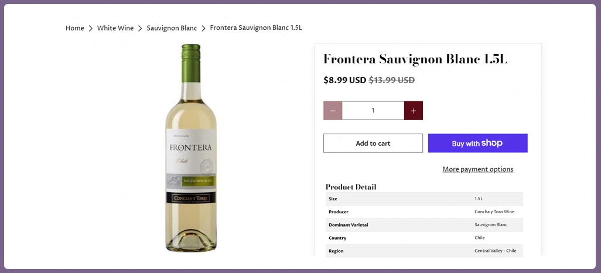
Task: Click the product title heading
Action: click(x=415, y=59)
